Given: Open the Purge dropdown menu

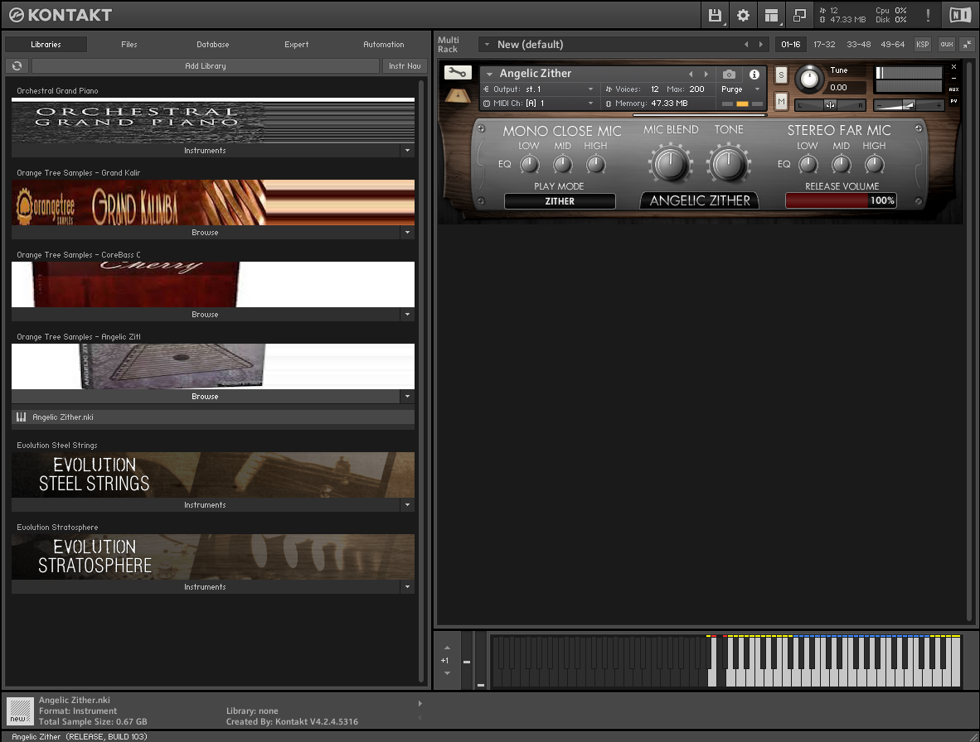Looking at the screenshot, I should click(x=741, y=89).
